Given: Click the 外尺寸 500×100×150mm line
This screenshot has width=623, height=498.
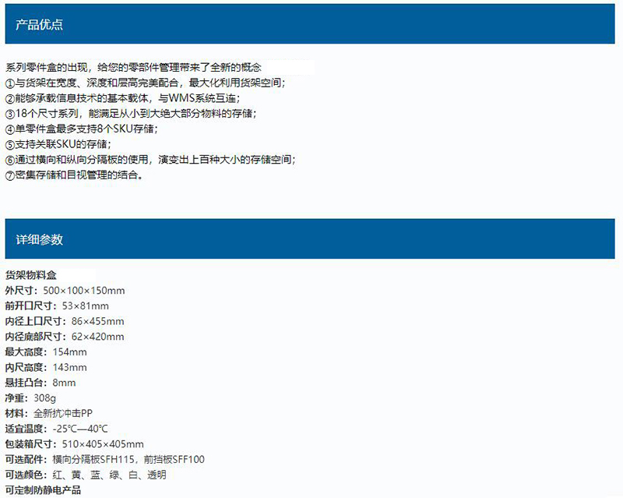Looking at the screenshot, I should pyautogui.click(x=65, y=291).
